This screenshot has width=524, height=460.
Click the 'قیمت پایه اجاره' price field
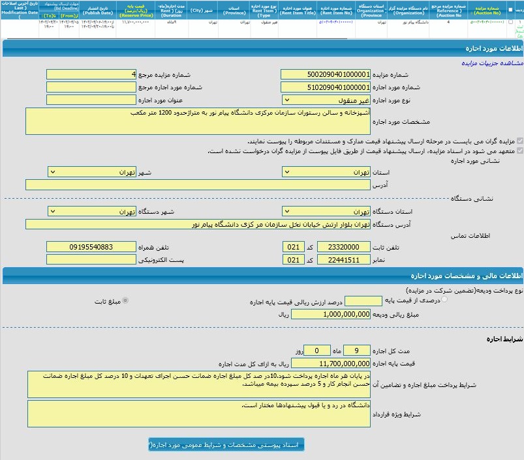click(331, 363)
